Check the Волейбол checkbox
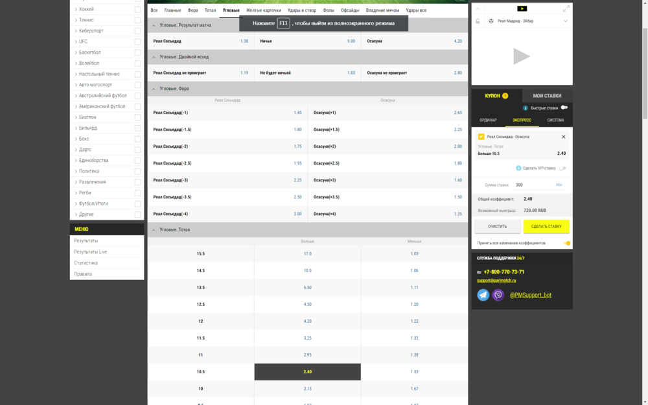This screenshot has height=405, width=648. (x=137, y=64)
